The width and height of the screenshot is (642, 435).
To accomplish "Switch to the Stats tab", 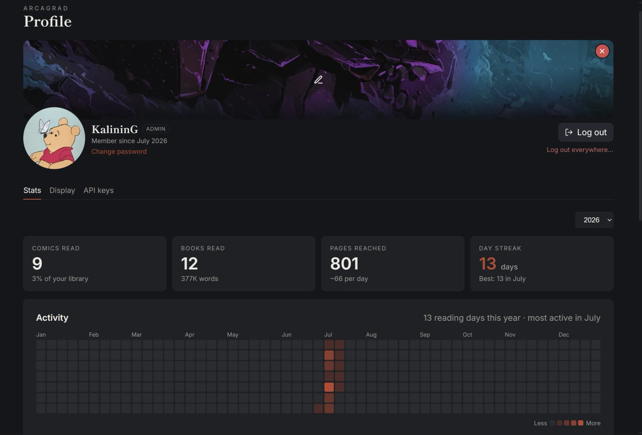I will click(32, 190).
